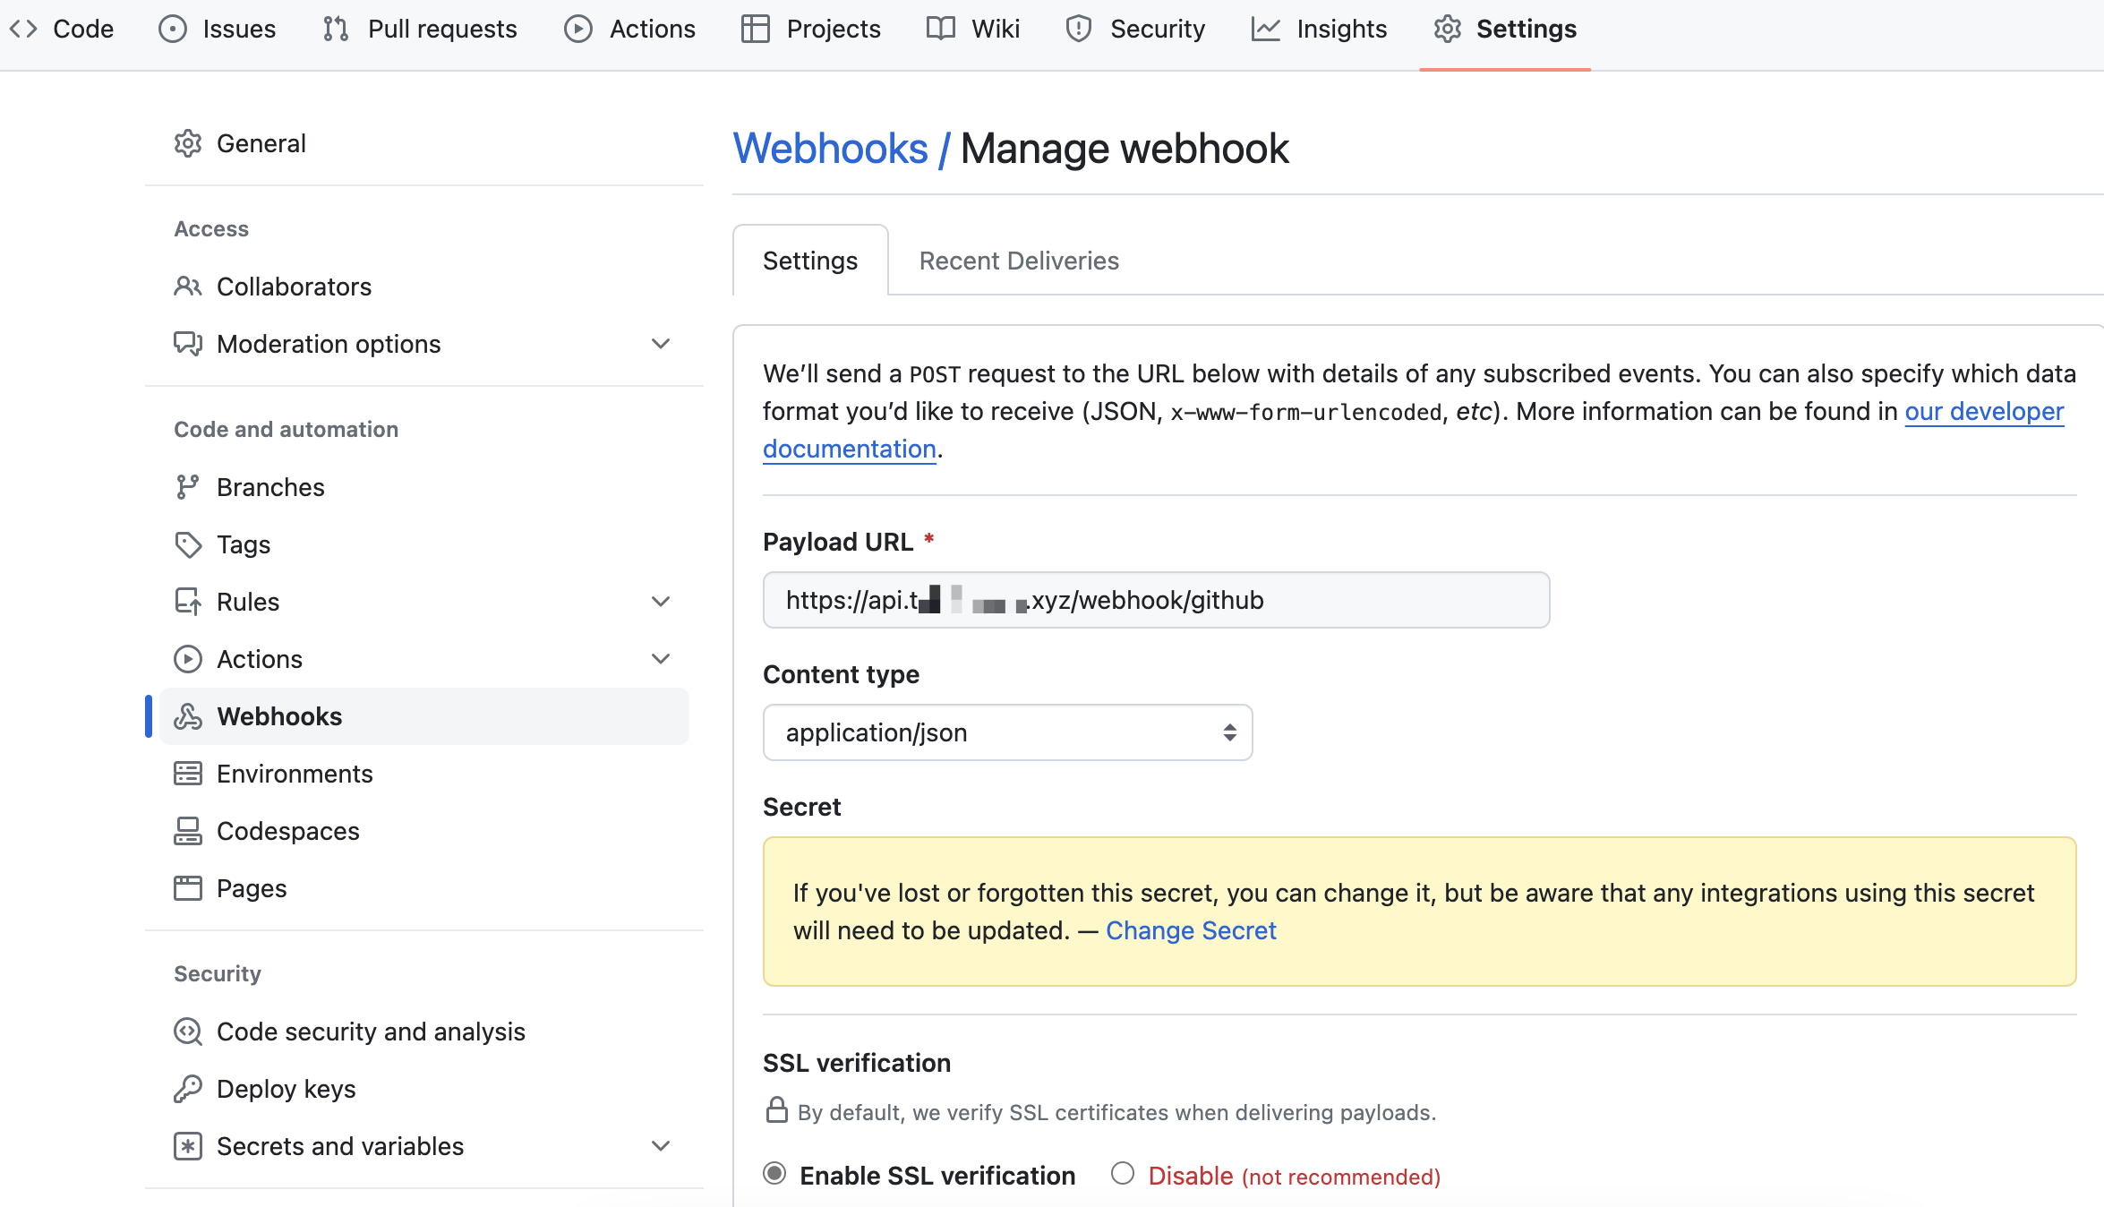The height and width of the screenshot is (1207, 2104).
Task: Click the 'Code and automation' section heading
Action: pyautogui.click(x=286, y=430)
